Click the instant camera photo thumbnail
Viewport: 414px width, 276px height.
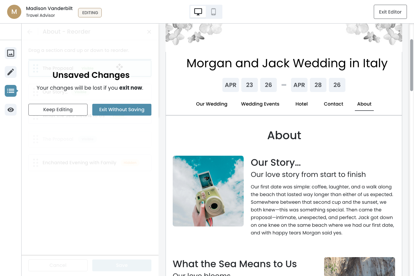(x=208, y=191)
